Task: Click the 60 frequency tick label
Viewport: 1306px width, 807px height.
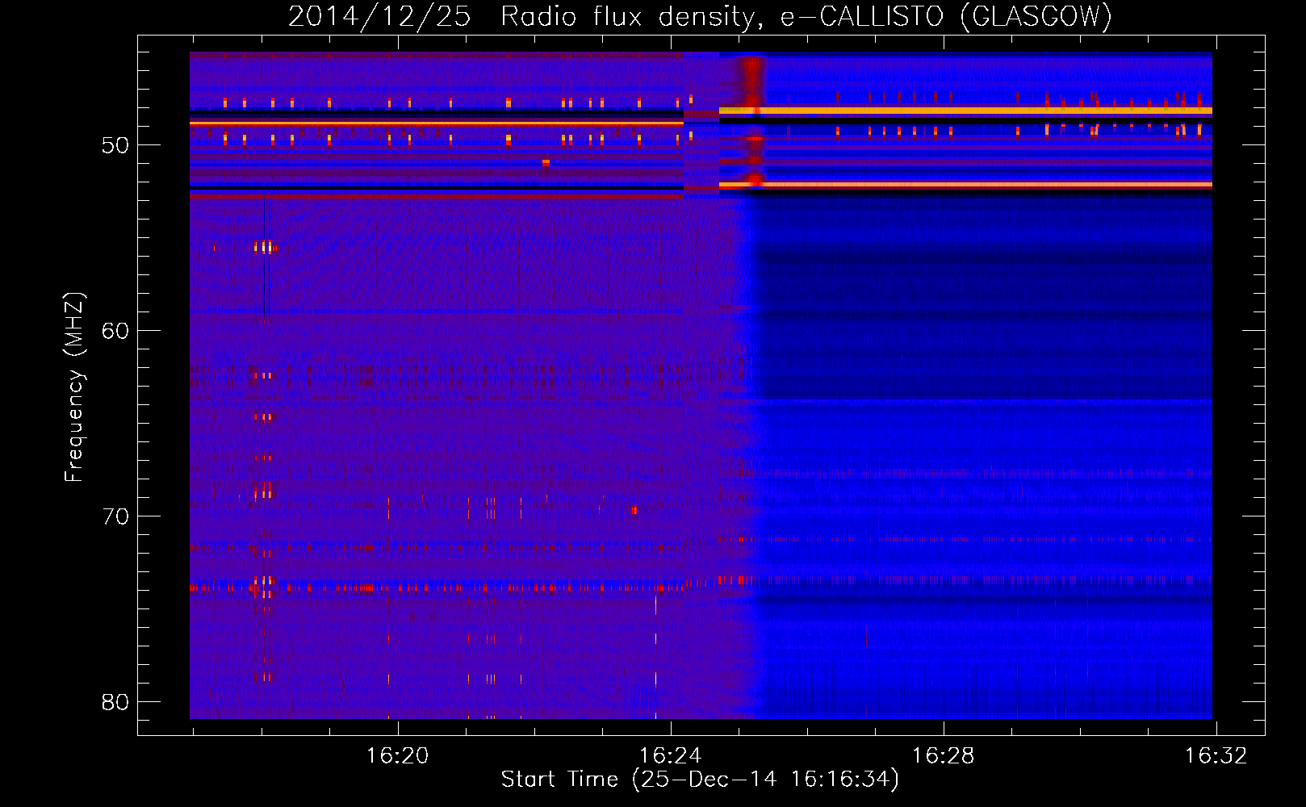Action: click(x=115, y=331)
